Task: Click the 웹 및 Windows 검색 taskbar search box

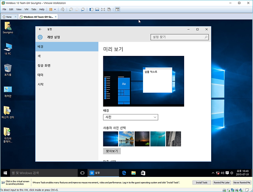Action: (44, 173)
